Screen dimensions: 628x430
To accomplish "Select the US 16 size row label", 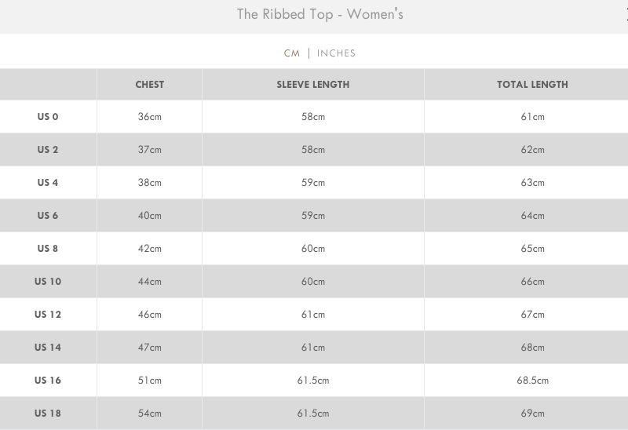I will click(x=48, y=381).
